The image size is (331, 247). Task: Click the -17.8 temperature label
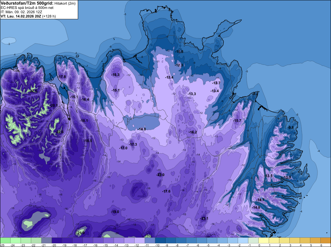(62, 77)
